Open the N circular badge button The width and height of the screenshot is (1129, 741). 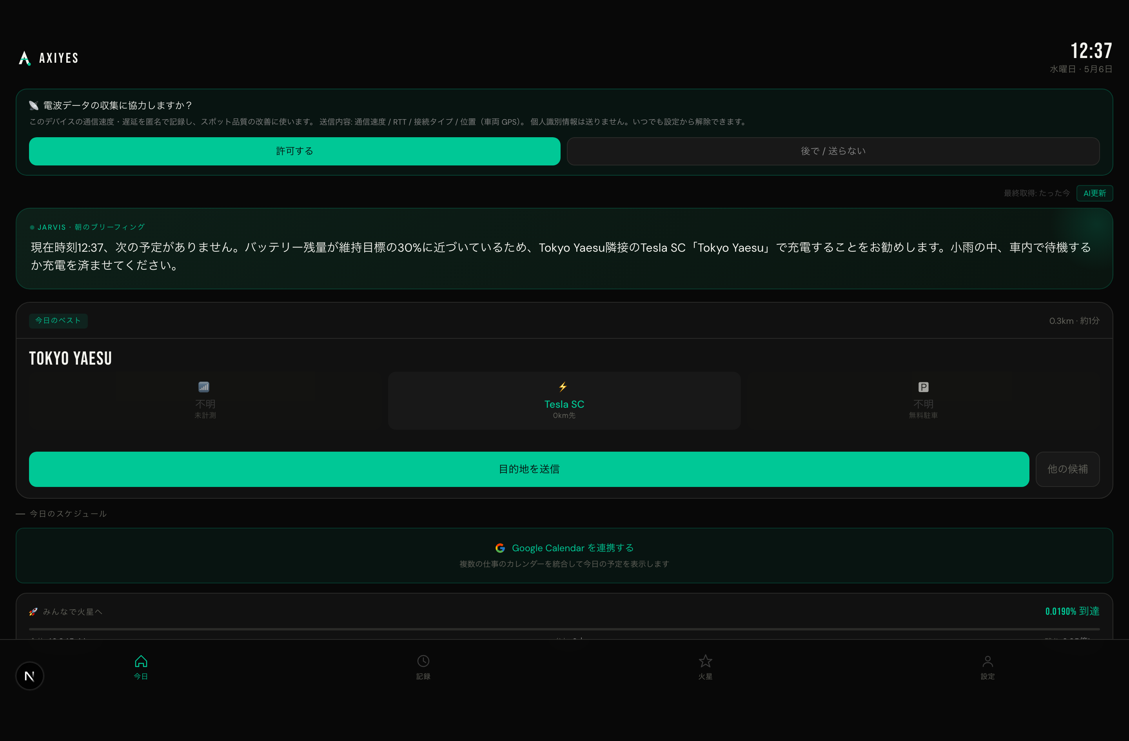click(29, 676)
